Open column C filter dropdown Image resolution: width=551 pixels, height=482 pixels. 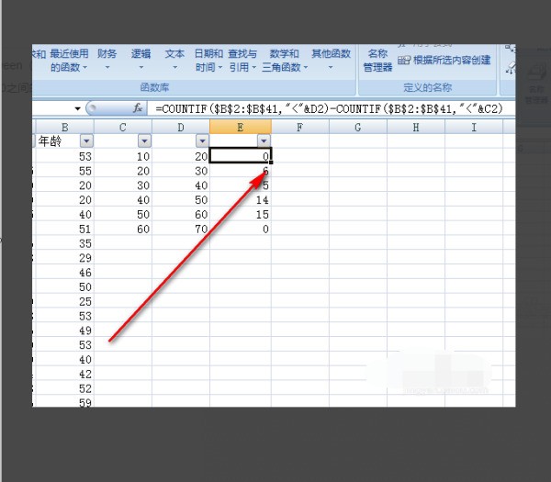pyautogui.click(x=144, y=140)
